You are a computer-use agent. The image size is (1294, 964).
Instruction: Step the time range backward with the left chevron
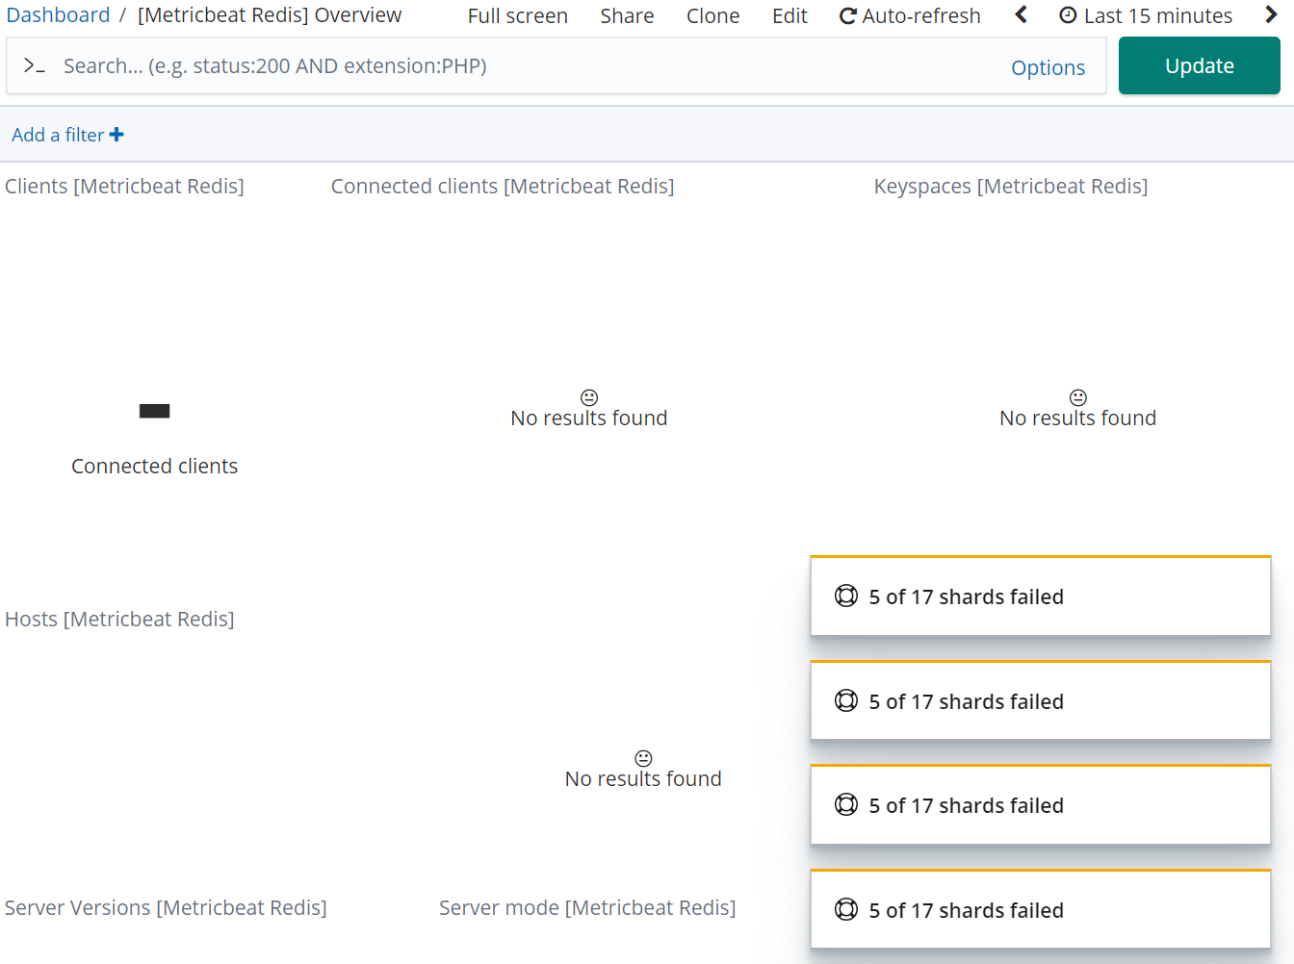1022,15
